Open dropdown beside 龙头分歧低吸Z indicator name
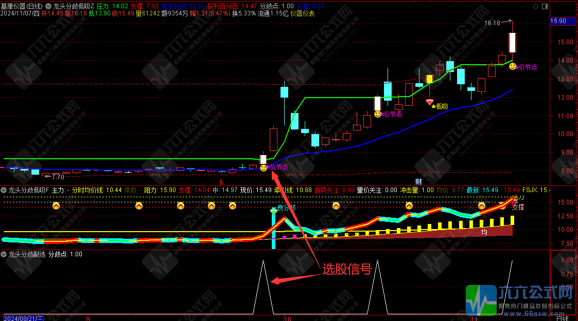 coord(48,6)
